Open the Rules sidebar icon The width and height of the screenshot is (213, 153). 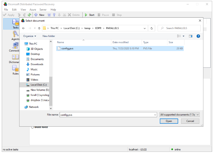pos(15,70)
